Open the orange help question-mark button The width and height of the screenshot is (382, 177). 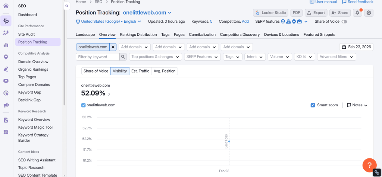coord(369,165)
